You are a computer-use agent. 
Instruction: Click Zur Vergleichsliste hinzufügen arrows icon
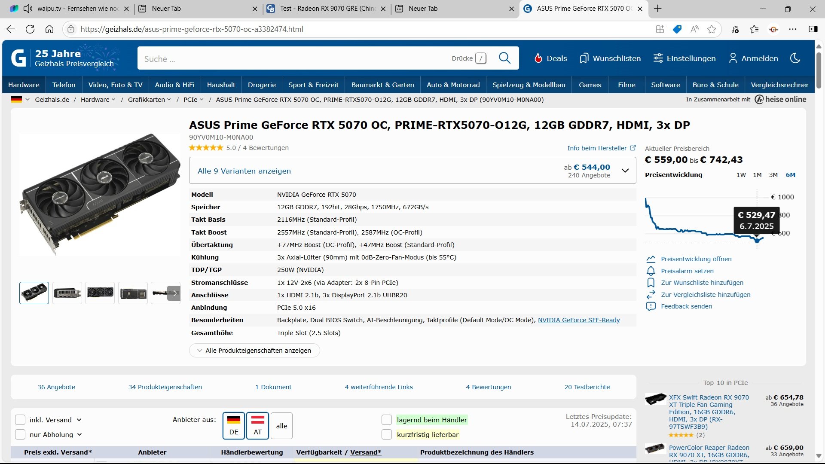coord(651,295)
